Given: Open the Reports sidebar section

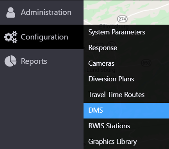Looking at the screenshot, I should [42, 61].
